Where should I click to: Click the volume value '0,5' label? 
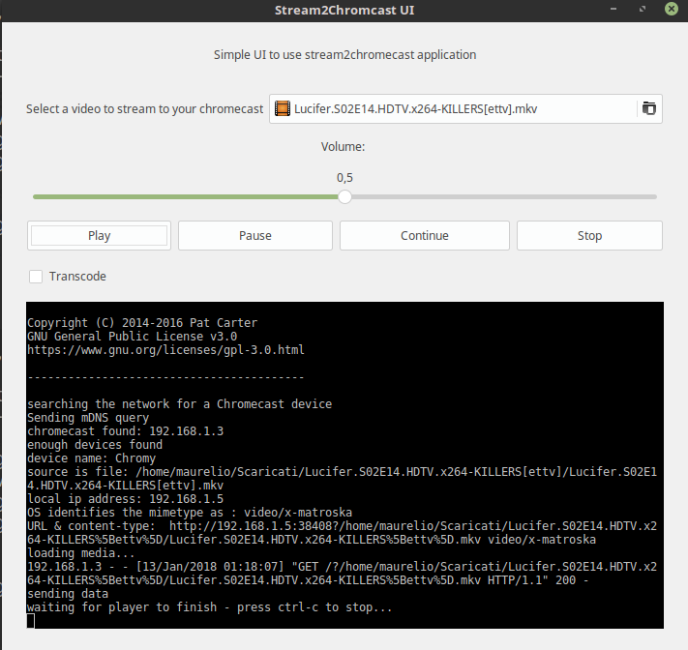(x=344, y=178)
